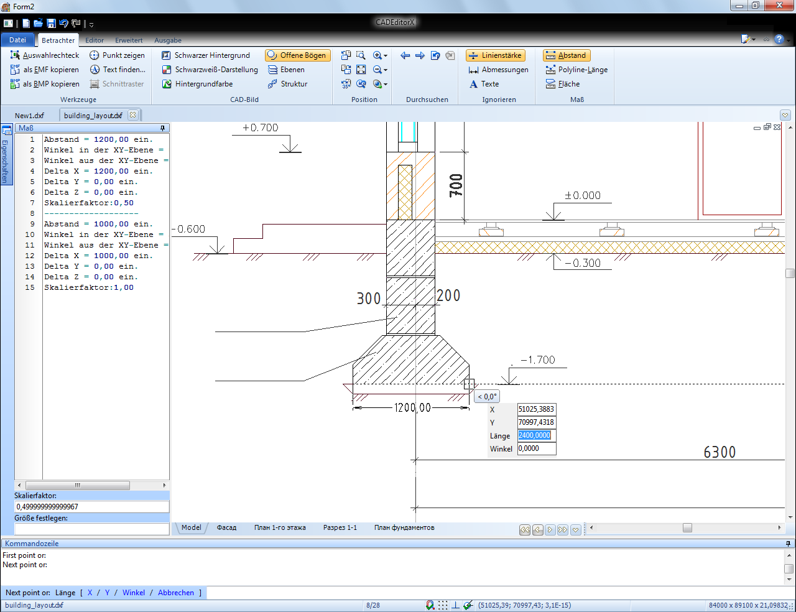Click the fit drawing to window icon
796x612 pixels.
(361, 70)
